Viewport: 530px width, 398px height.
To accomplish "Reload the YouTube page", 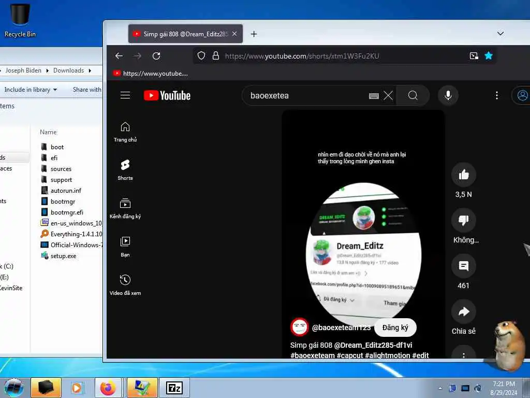I will click(156, 56).
